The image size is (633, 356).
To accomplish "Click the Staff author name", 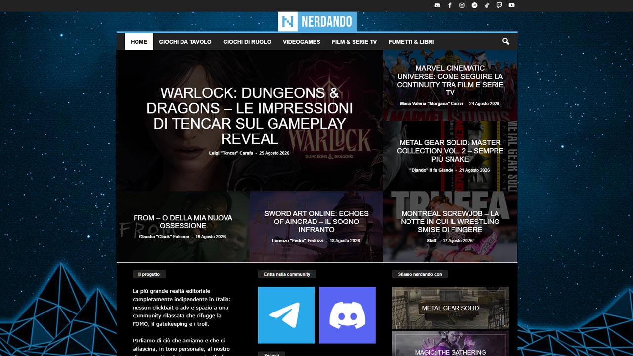I will click(x=432, y=241).
